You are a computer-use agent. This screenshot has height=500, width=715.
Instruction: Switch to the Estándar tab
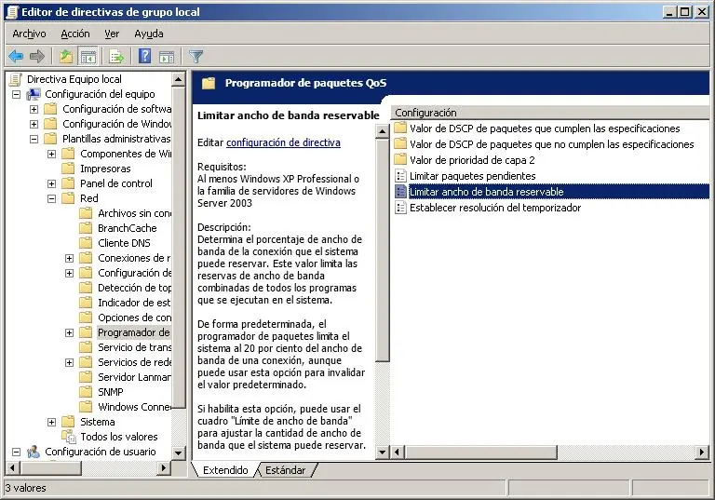coord(286,470)
